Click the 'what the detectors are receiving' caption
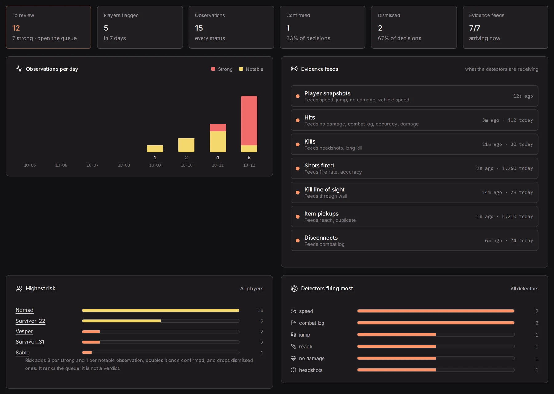Image resolution: width=554 pixels, height=394 pixels. 502,69
